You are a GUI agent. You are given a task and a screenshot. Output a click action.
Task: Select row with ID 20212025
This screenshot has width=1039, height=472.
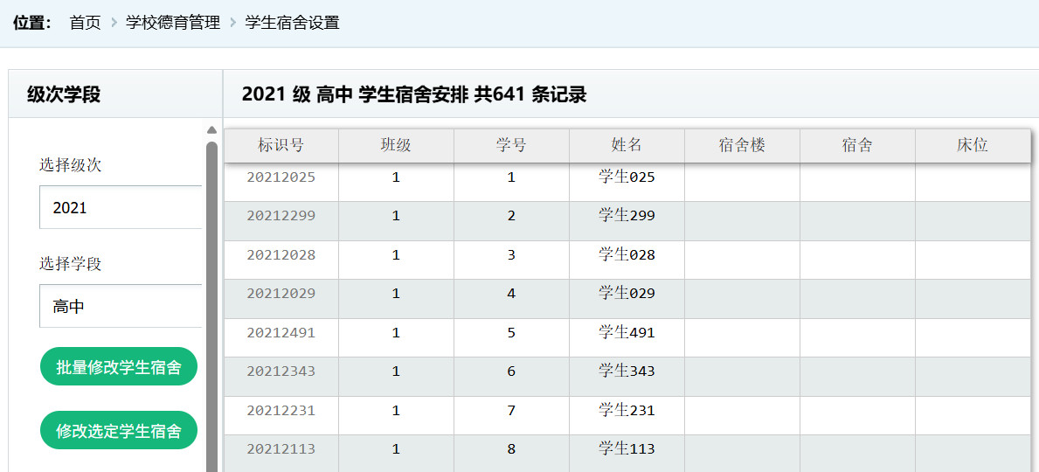tap(281, 177)
